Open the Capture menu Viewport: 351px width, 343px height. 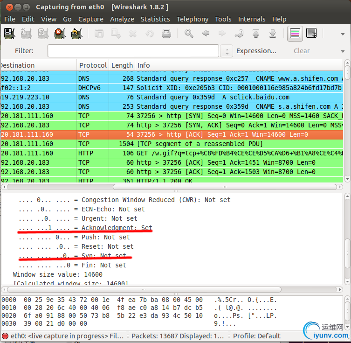[x=91, y=19]
